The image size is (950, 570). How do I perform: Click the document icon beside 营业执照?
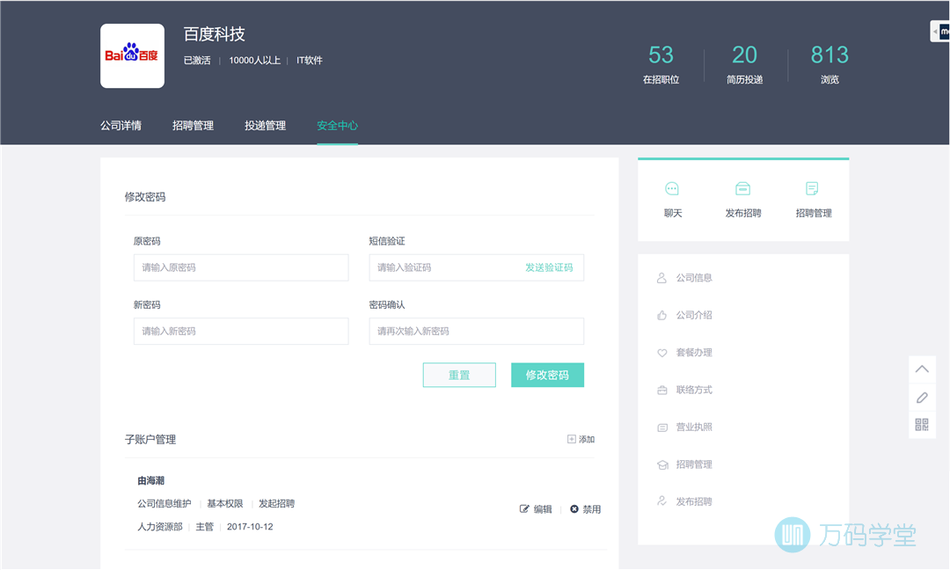click(661, 427)
